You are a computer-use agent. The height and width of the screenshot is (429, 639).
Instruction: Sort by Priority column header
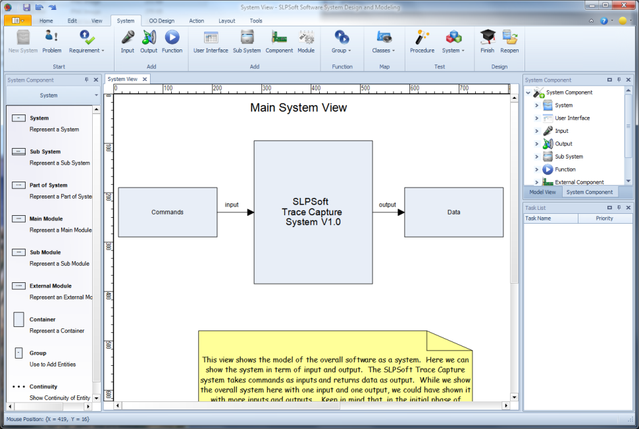pos(605,218)
